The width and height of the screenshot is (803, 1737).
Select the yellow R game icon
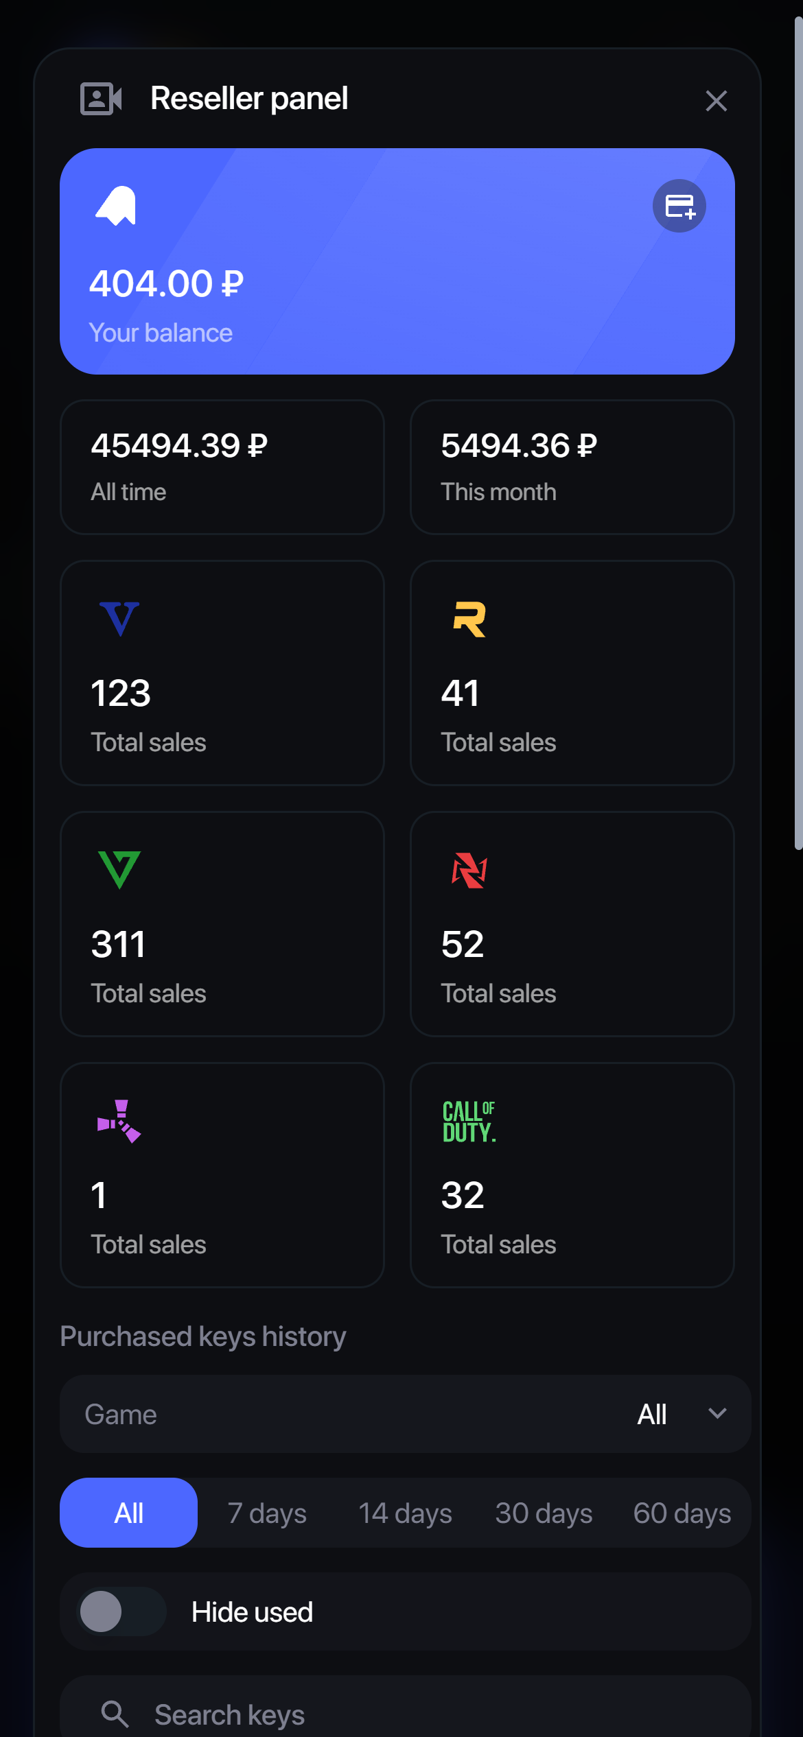click(469, 619)
